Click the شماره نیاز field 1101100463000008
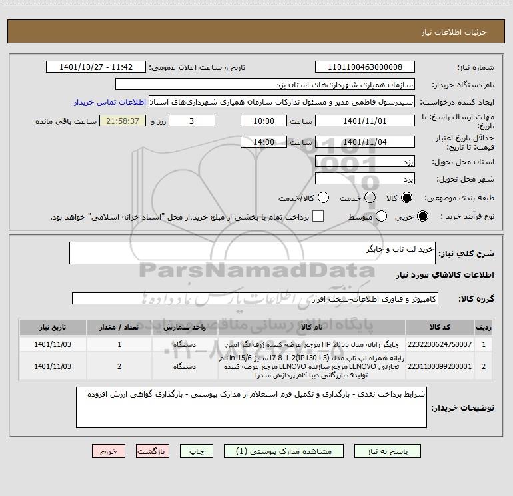This screenshot has width=513, height=496. tap(365, 67)
